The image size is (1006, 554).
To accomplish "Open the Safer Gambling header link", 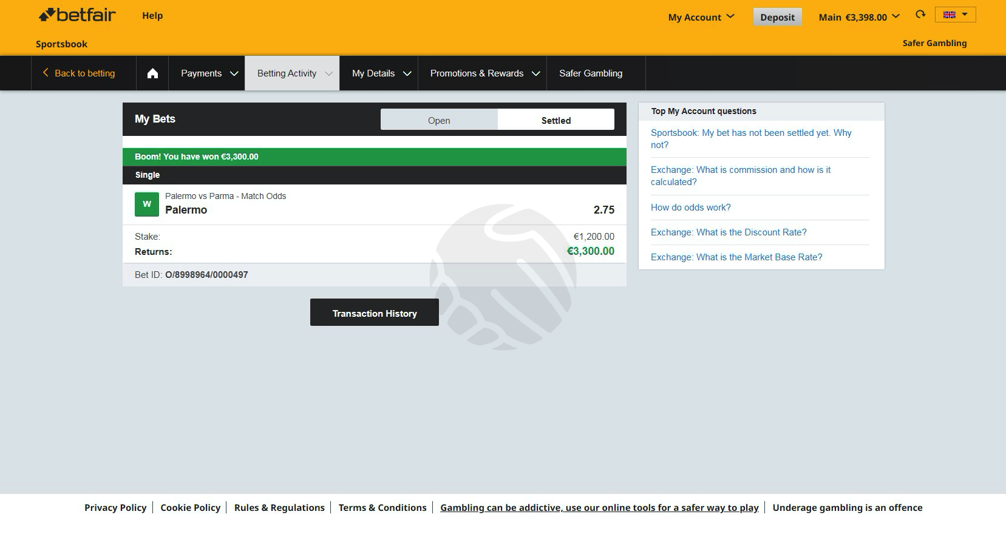I will click(934, 43).
